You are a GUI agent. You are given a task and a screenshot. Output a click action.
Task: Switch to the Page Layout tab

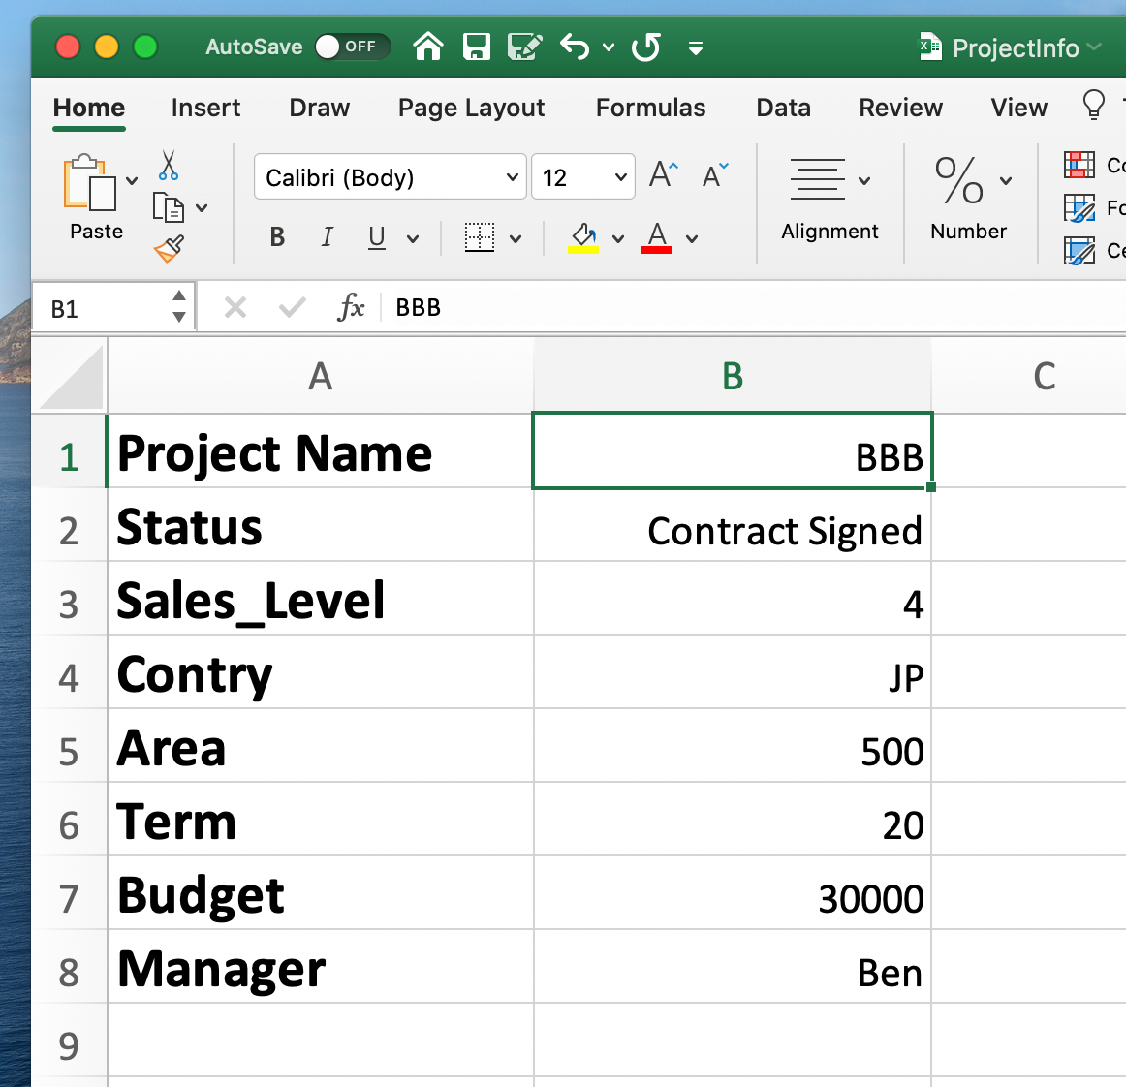point(471,108)
